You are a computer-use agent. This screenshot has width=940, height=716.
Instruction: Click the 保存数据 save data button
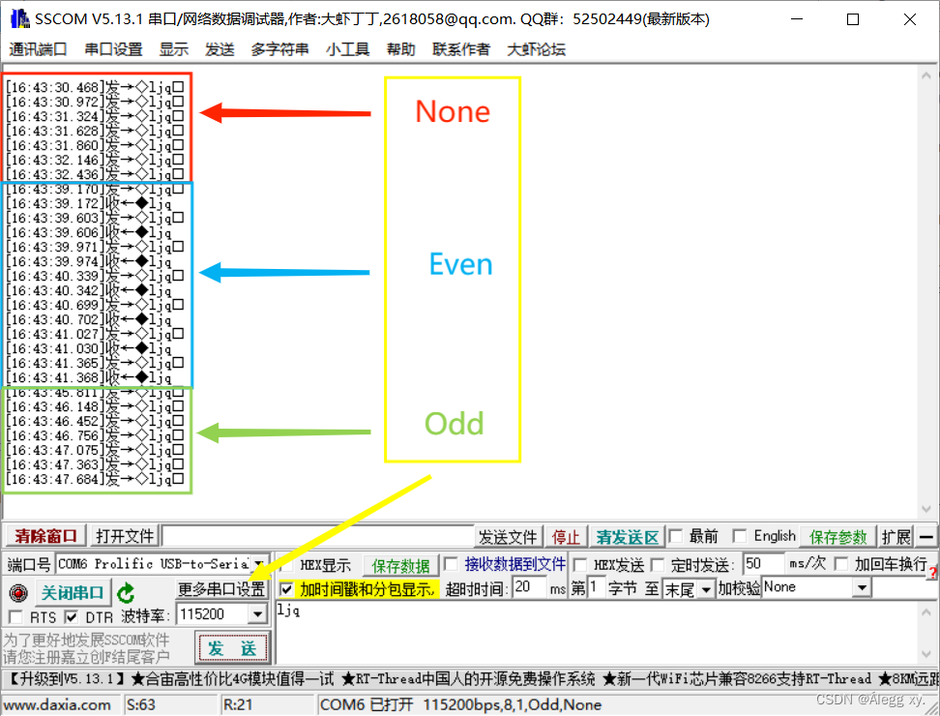pos(400,565)
